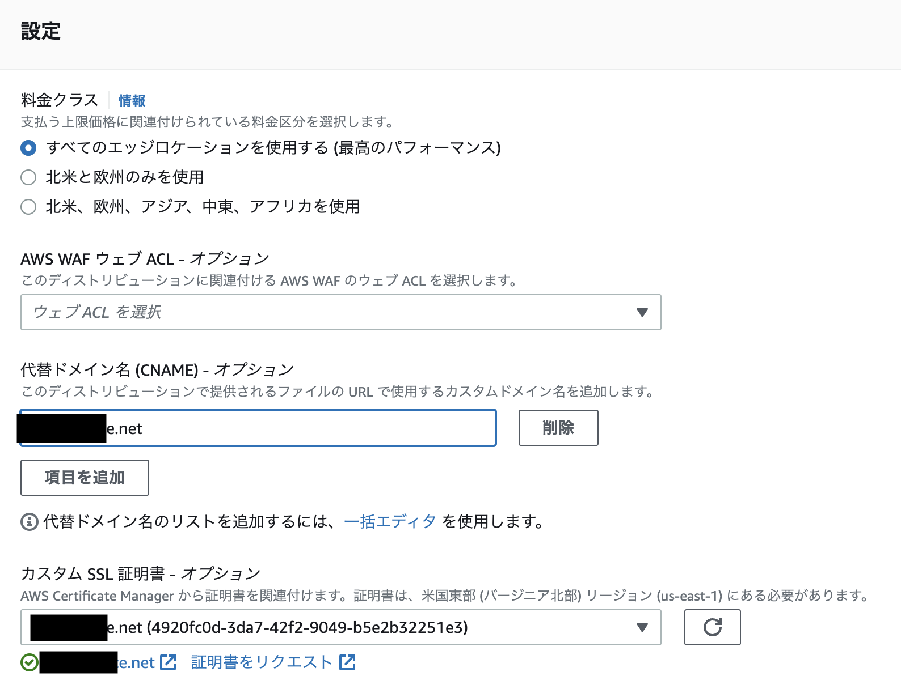Click the カスタム SSL 証明書 label
This screenshot has width=901, height=689.
[x=141, y=574]
